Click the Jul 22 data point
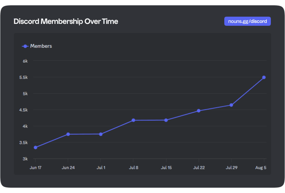This screenshot has width=285, height=193. pyautogui.click(x=198, y=111)
